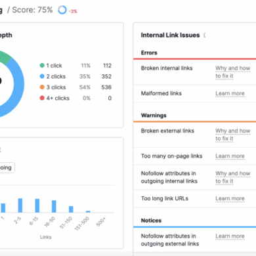The width and height of the screenshot is (256, 256).
Task: Click the Score: 75% text
Action: [32, 10]
